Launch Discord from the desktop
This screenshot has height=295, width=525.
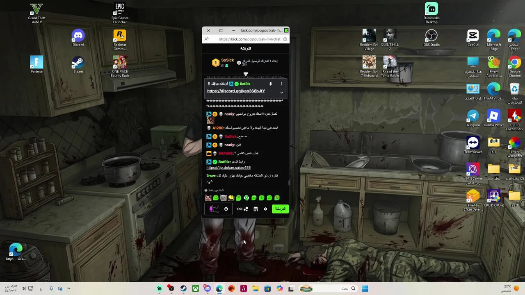[78, 38]
